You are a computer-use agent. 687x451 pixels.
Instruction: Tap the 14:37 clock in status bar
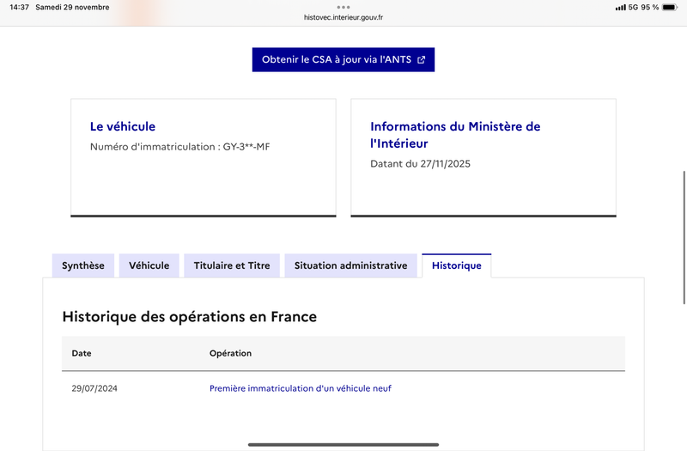click(x=19, y=8)
